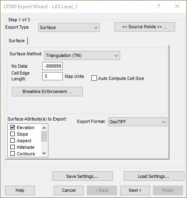Go to the Next step
This screenshot has width=187, height=198.
pyautogui.click(x=135, y=190)
